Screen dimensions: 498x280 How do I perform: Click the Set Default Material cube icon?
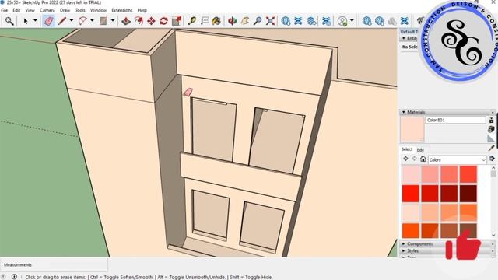pyautogui.click(x=491, y=129)
